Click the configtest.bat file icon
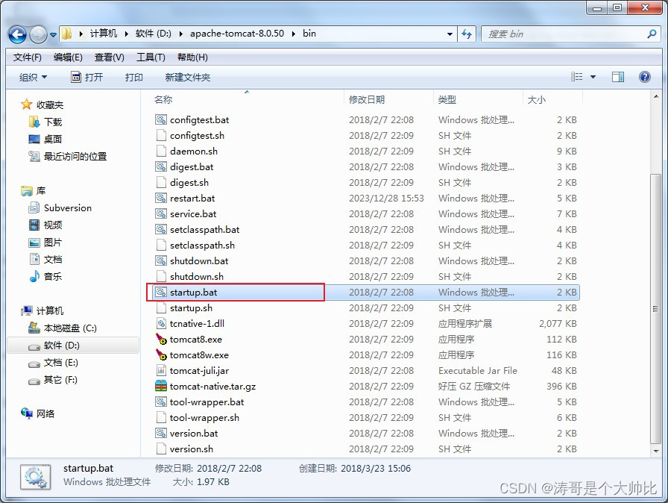This screenshot has height=503, width=668. pyautogui.click(x=160, y=120)
